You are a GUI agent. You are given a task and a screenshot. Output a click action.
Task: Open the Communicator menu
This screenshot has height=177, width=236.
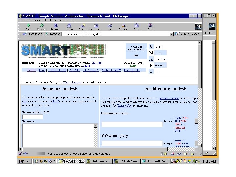coord(59,20)
